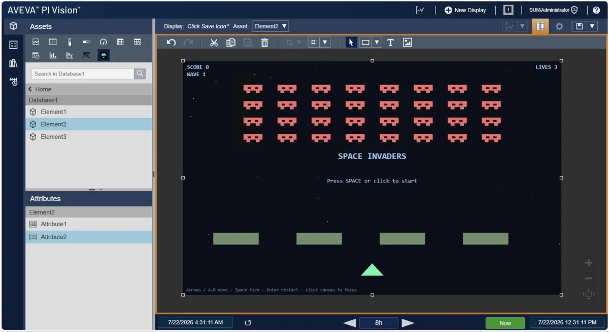
Task: Select the Table symbol
Action: 120,42
